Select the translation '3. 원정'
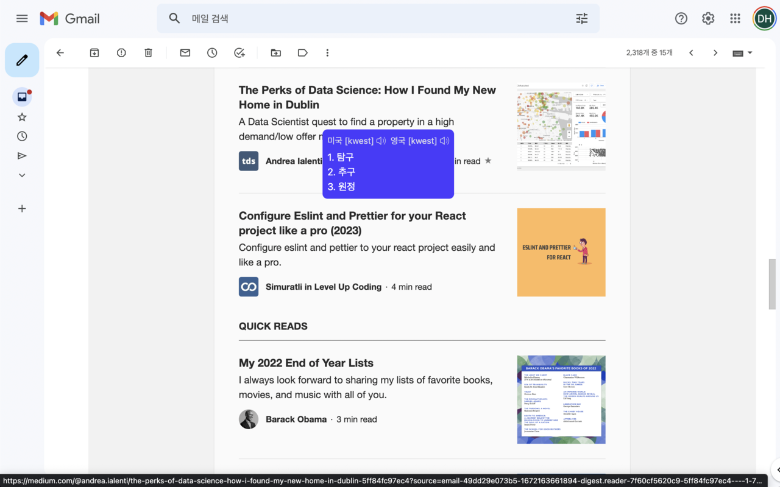 [341, 186]
